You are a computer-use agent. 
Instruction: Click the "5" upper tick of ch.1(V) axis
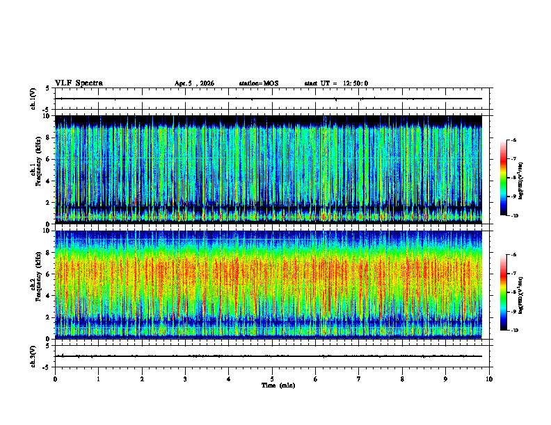point(48,88)
